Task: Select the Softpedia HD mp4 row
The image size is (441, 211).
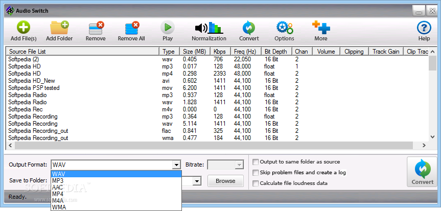Action: pyautogui.click(x=217, y=74)
